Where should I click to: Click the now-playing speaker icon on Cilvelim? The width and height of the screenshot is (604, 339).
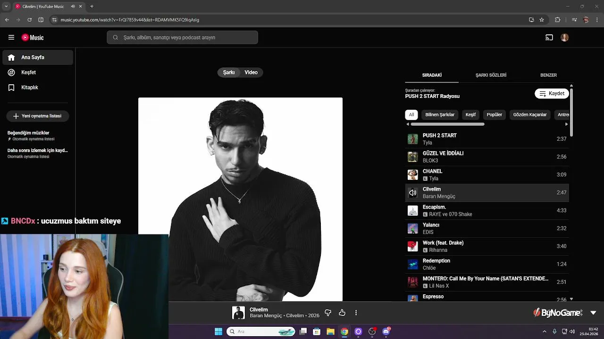click(x=413, y=193)
